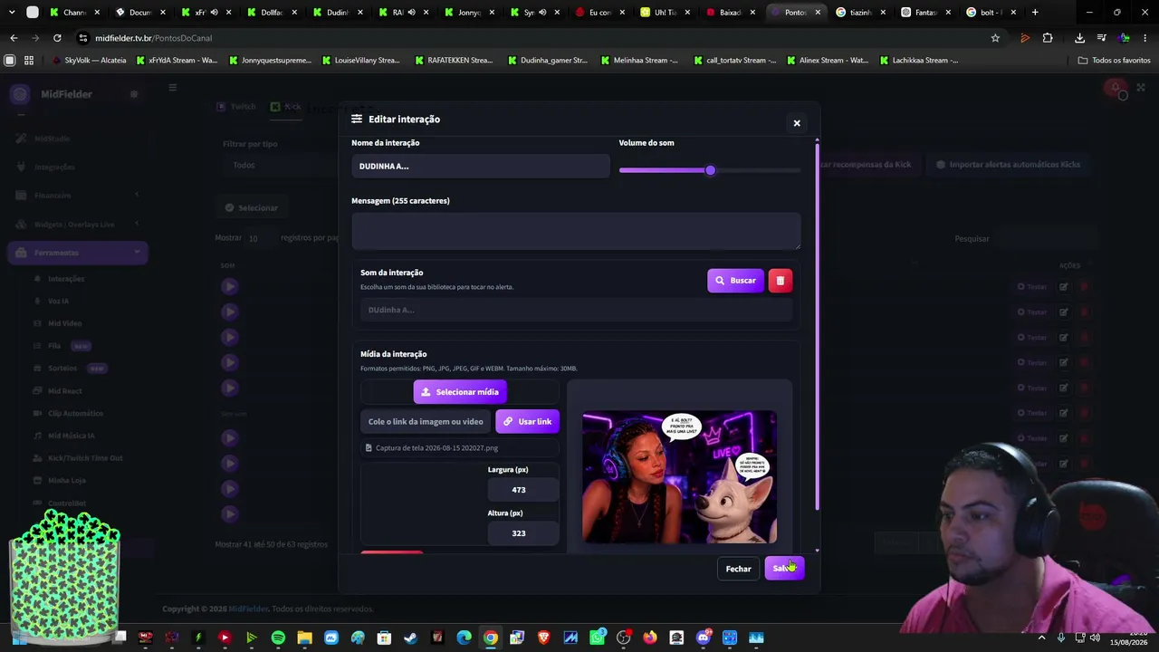
Task: Open Sorteios in the sidebar
Action: coord(62,369)
